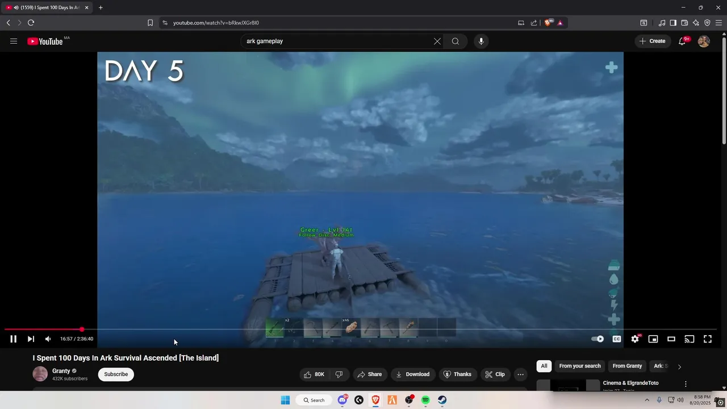Open options for Cinema & ElgrandeToto video

coord(686,384)
